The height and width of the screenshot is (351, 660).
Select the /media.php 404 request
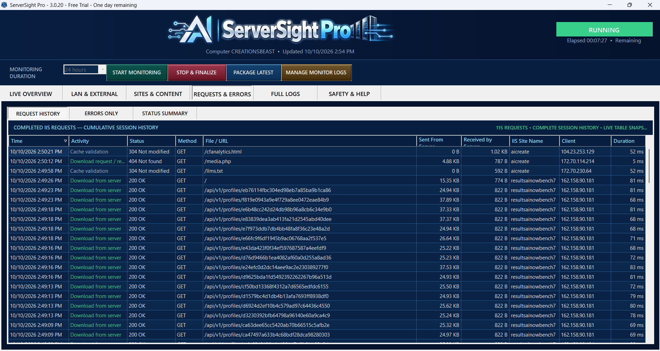[327, 161]
